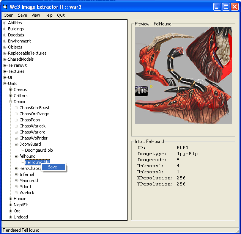Expand the ChaosKotoBeast folder
This screenshot has width=241, height=234.
click(16, 108)
